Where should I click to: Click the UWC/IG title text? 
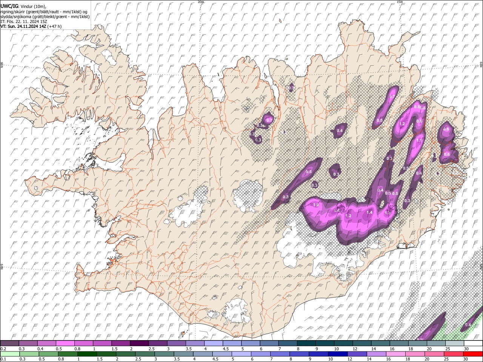tap(9, 6)
